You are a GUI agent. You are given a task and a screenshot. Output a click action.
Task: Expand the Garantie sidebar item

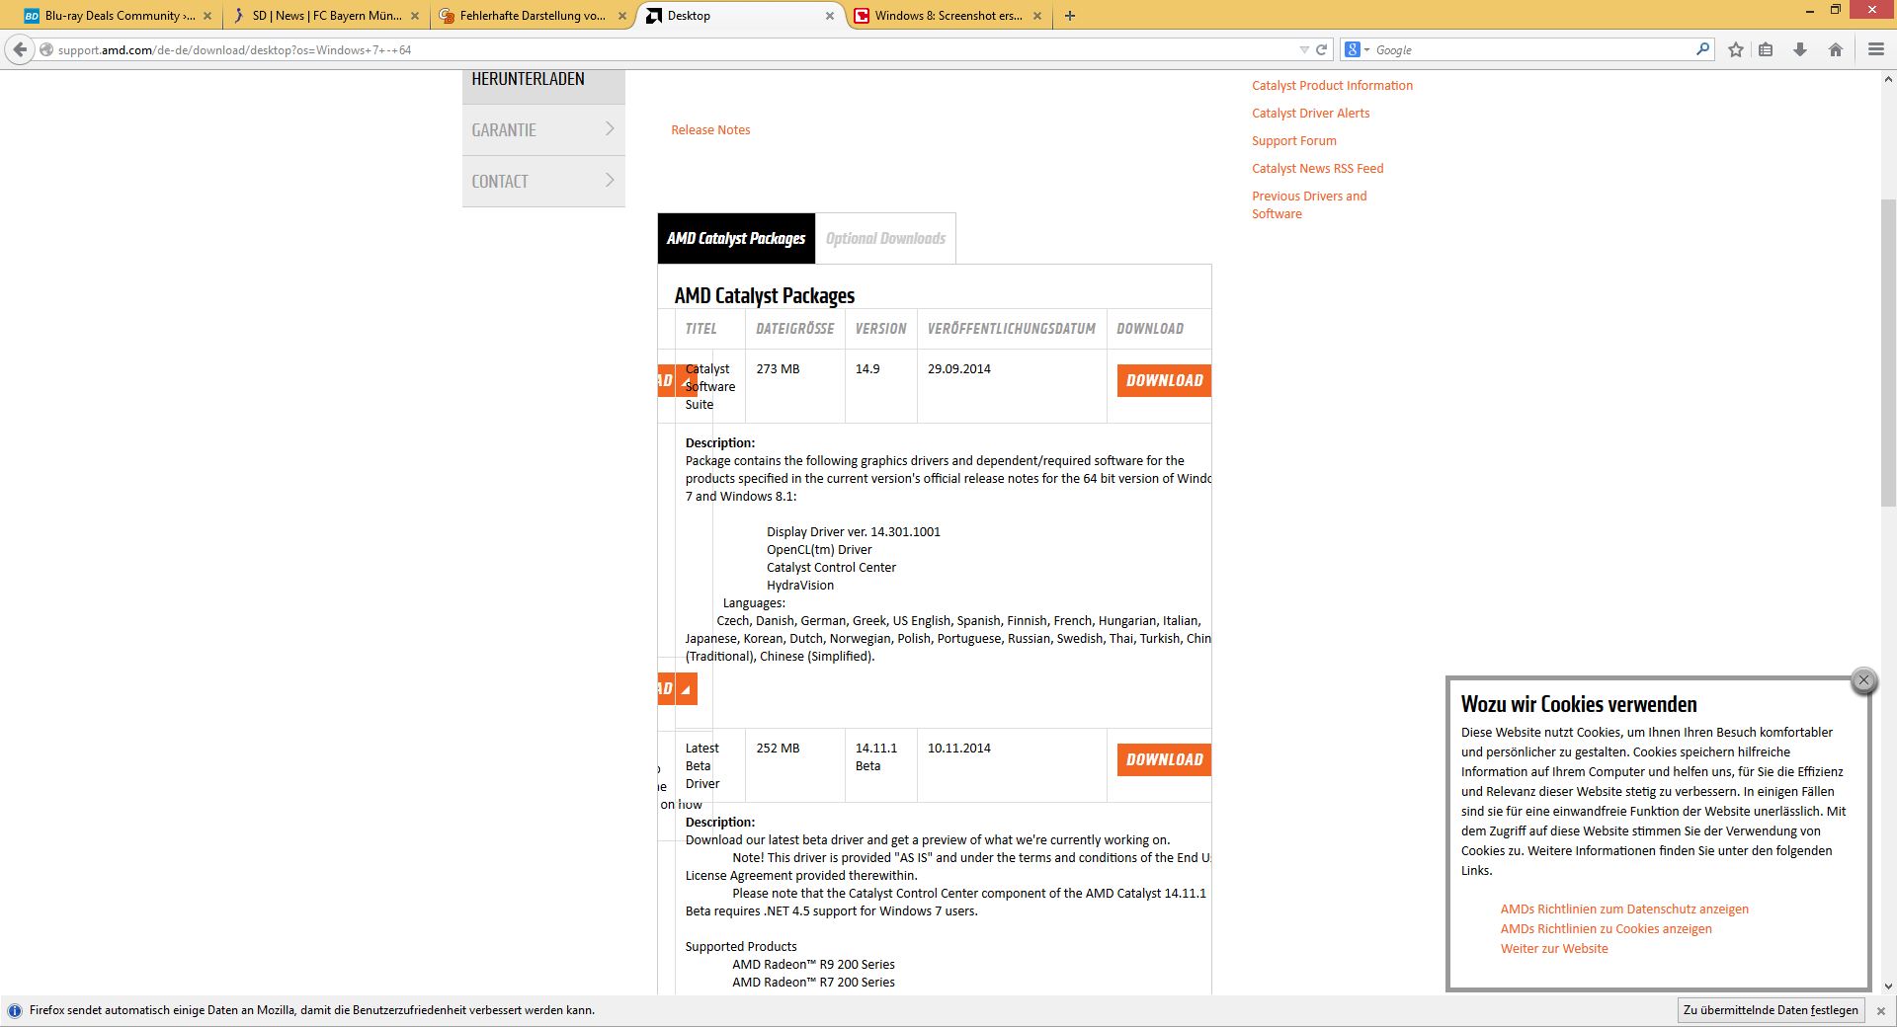(543, 129)
